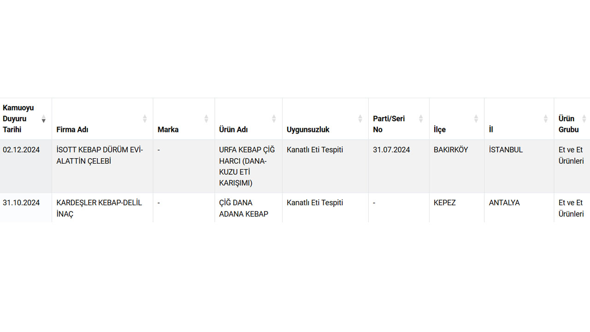Click sort arrows in Ürün Grubu column
Viewport: 590px width, 332px height.
click(x=584, y=119)
